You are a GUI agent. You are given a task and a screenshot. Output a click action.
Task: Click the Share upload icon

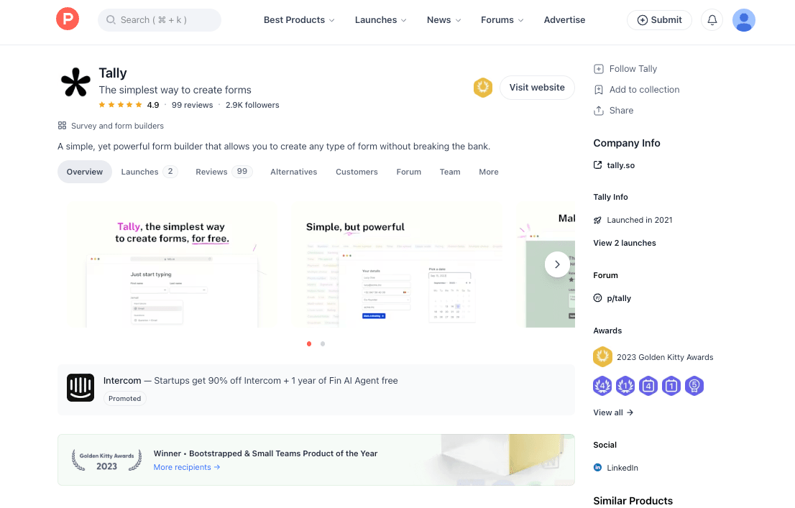598,111
